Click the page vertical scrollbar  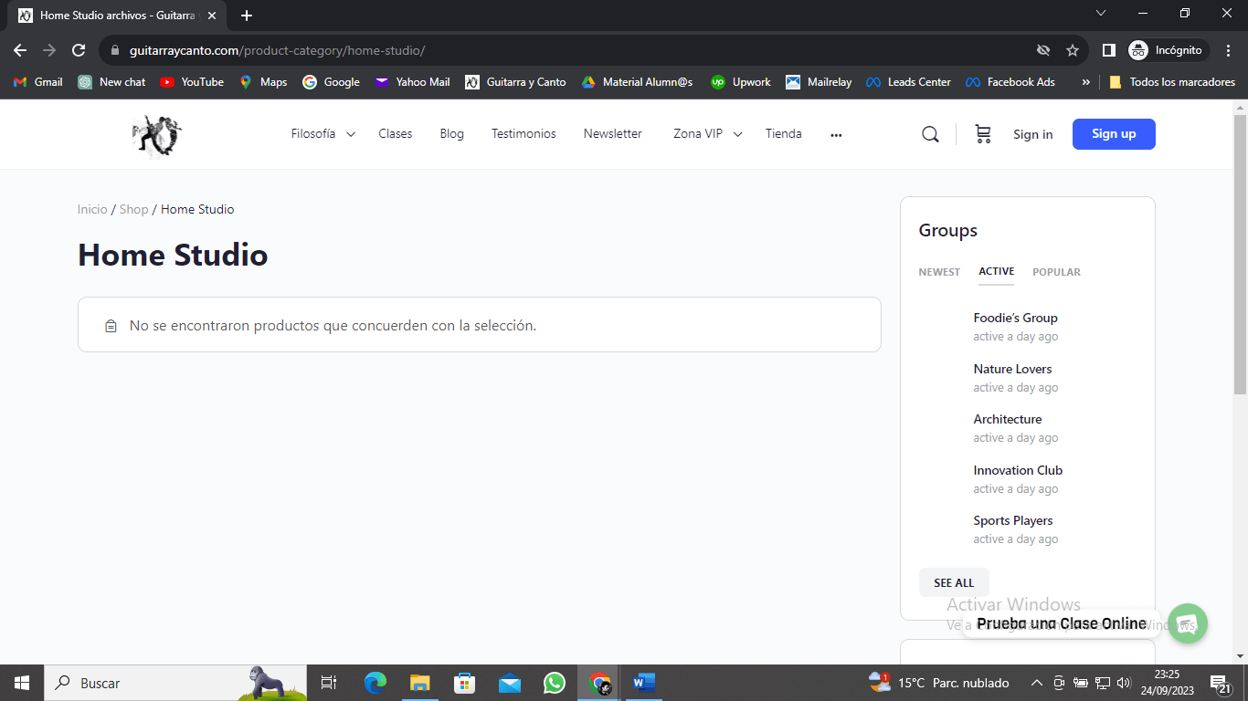coord(1240,256)
